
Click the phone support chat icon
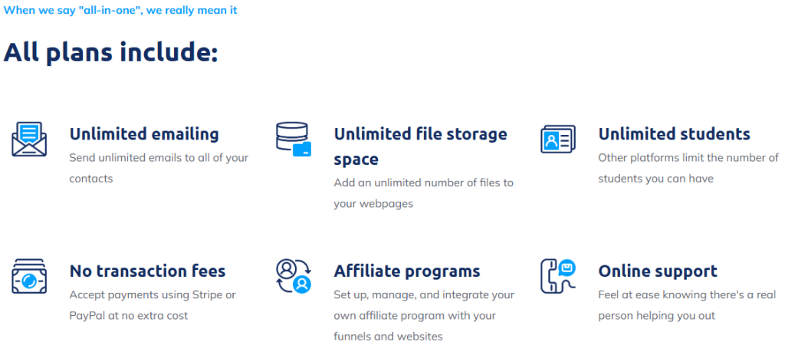(557, 276)
